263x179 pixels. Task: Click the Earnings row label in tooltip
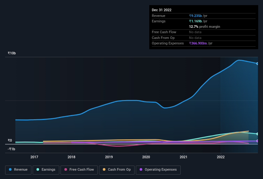click(x=159, y=21)
